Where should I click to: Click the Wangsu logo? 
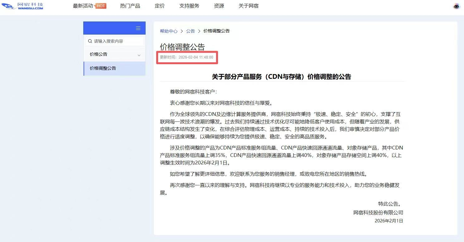pyautogui.click(x=22, y=6)
